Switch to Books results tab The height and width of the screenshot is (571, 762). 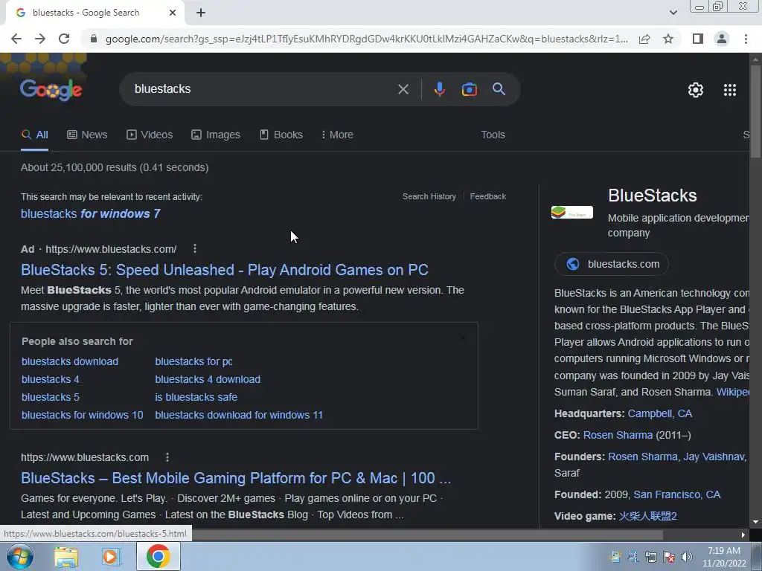coord(281,135)
